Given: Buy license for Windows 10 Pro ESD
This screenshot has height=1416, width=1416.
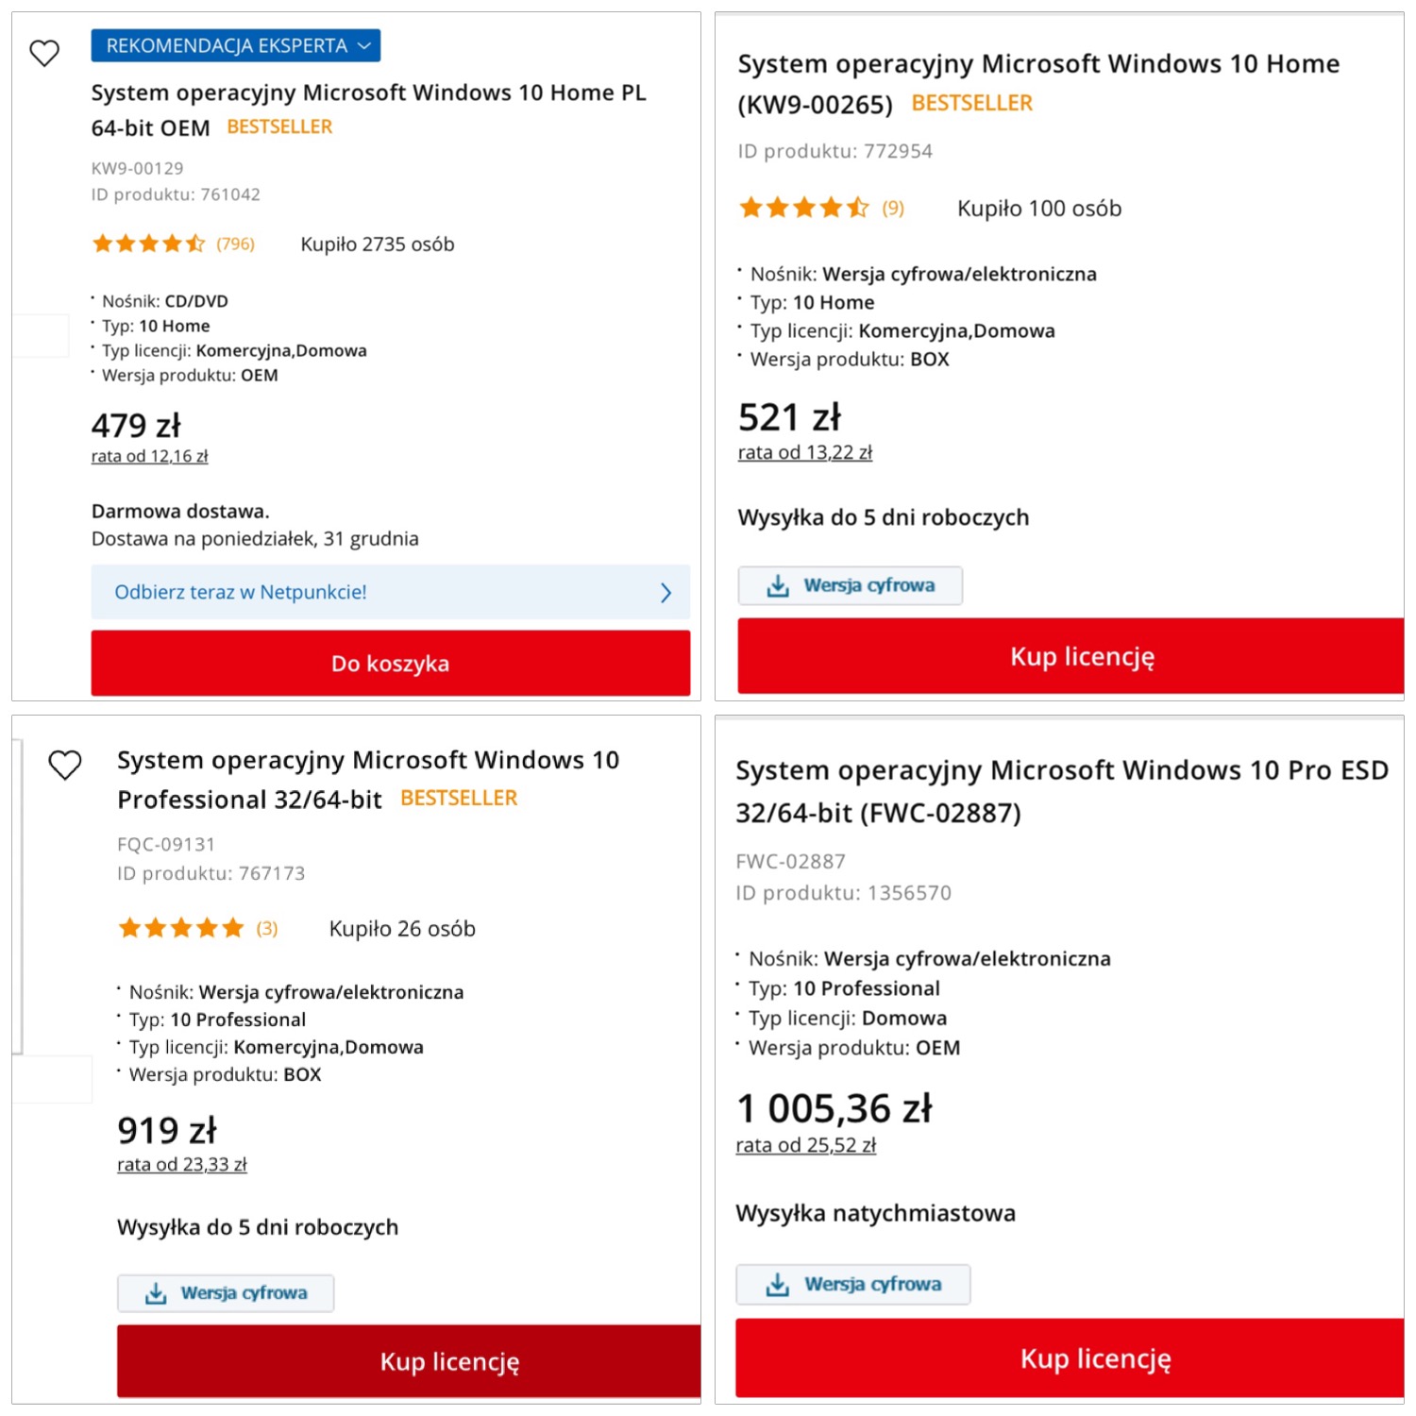Looking at the screenshot, I should tap(1095, 1358).
